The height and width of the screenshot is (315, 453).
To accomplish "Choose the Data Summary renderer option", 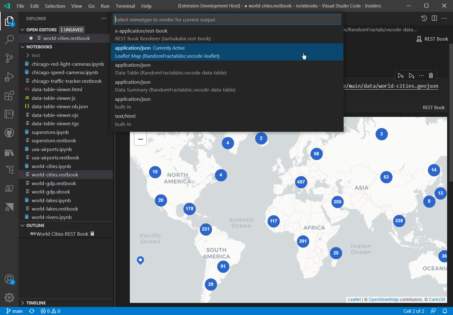I will click(227, 86).
